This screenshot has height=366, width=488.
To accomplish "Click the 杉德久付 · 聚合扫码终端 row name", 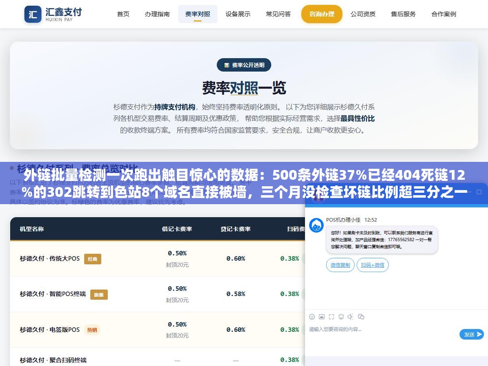I will (x=53, y=360).
